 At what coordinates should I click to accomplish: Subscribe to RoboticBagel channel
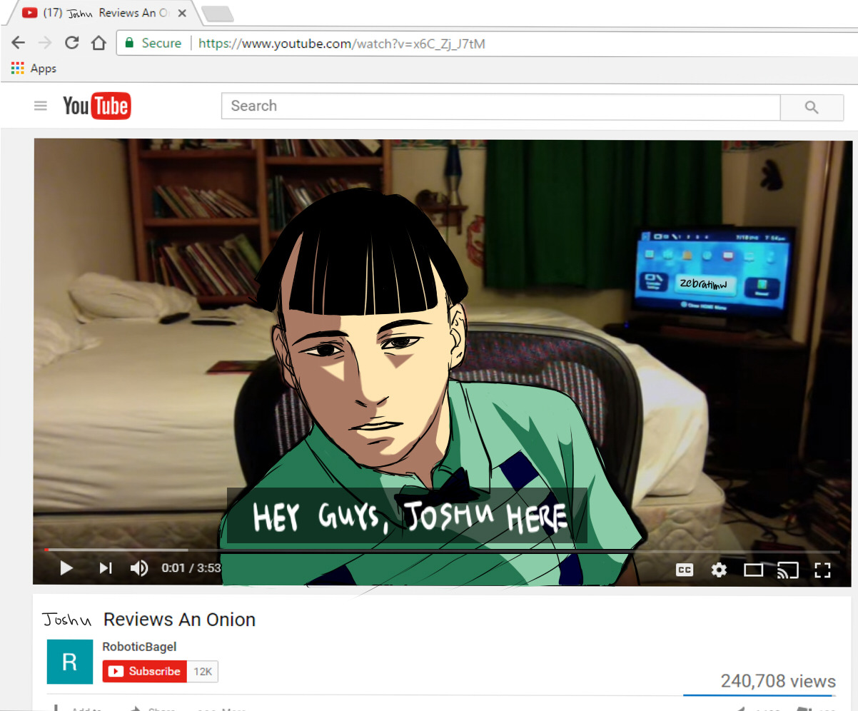click(x=145, y=672)
